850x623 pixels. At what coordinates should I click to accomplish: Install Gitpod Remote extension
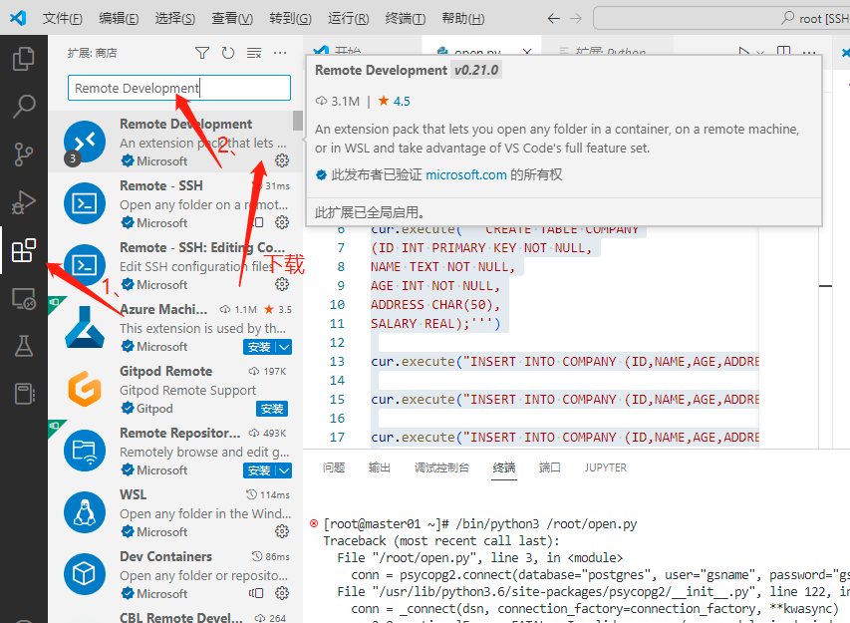[x=272, y=409]
